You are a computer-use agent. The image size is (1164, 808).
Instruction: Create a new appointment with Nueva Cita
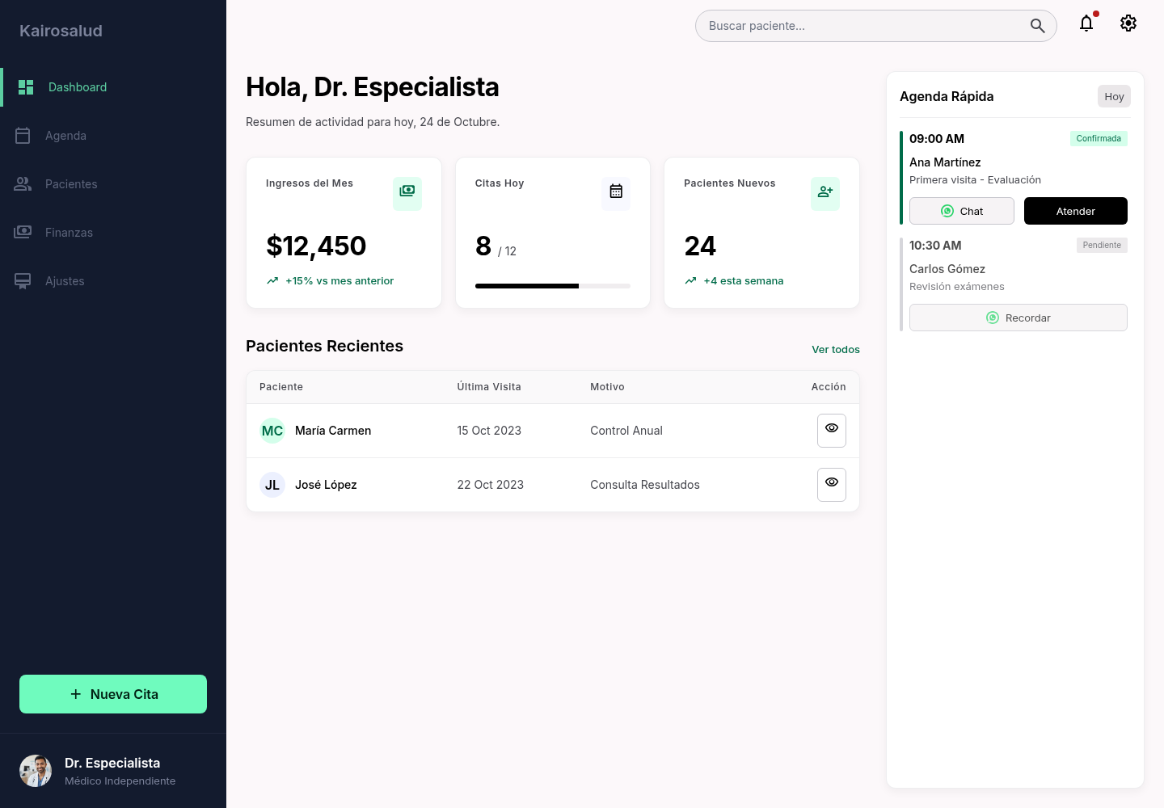point(113,694)
